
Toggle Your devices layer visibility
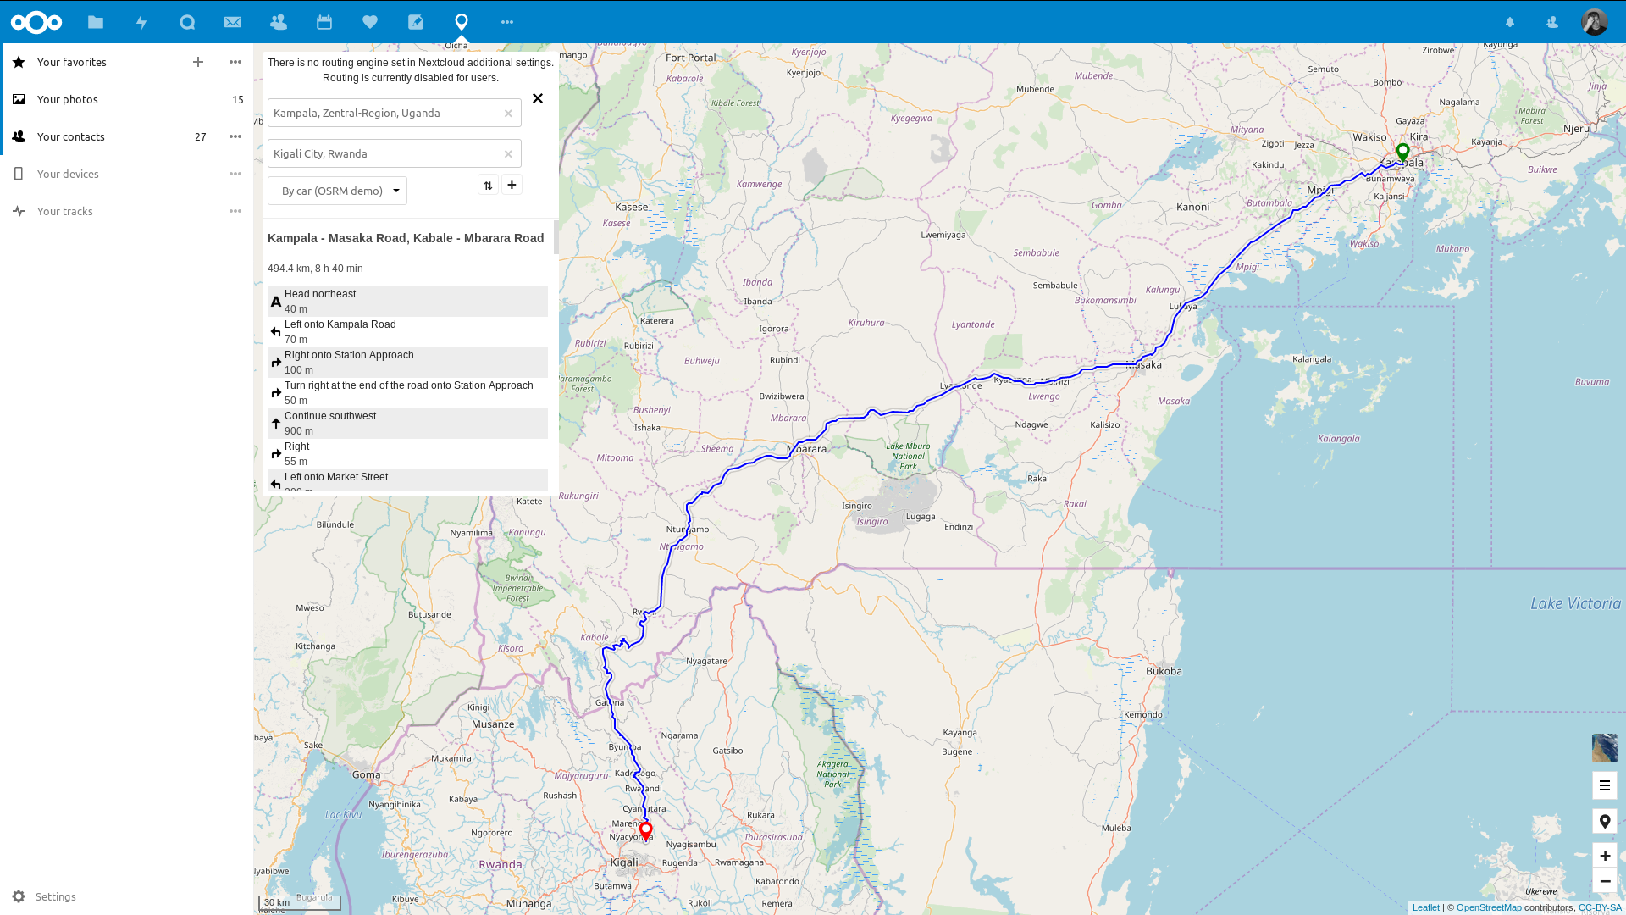(x=68, y=174)
